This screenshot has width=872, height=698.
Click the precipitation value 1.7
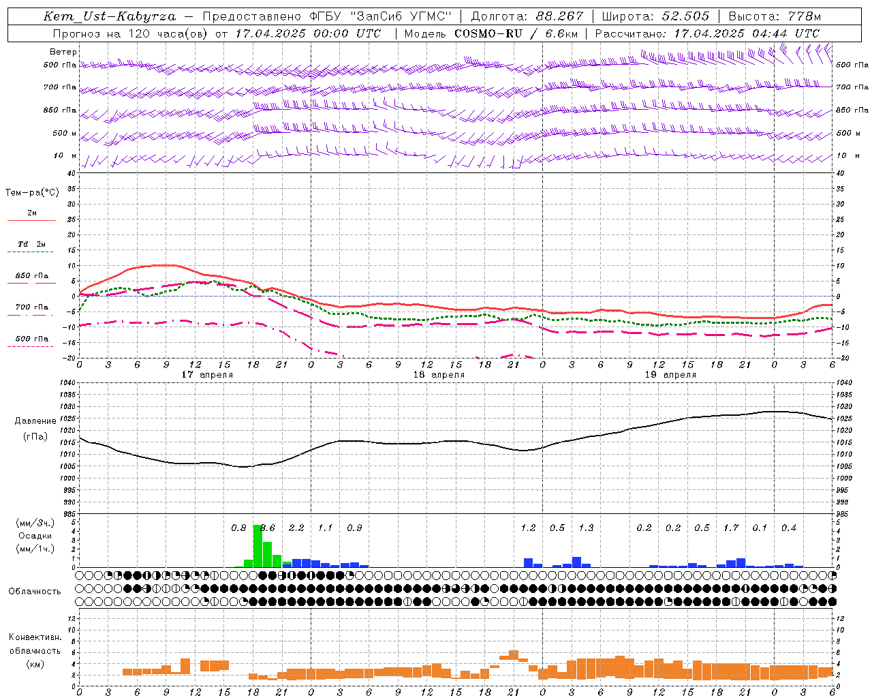click(731, 528)
